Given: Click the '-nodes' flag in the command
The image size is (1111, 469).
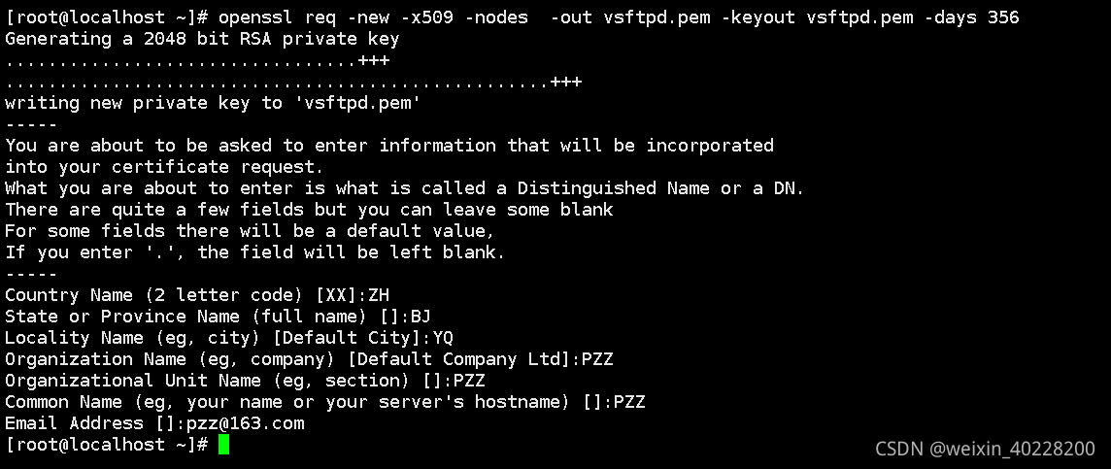Looking at the screenshot, I should [x=496, y=17].
